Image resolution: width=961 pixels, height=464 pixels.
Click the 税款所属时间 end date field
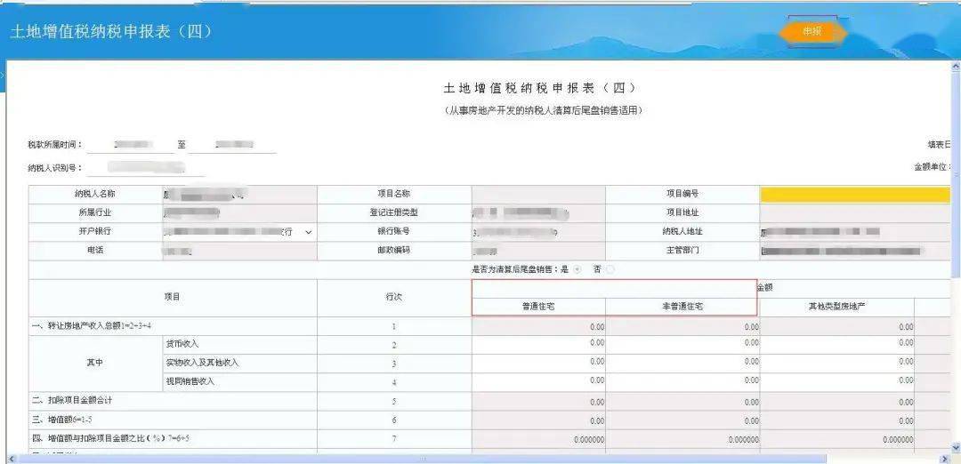pos(233,145)
